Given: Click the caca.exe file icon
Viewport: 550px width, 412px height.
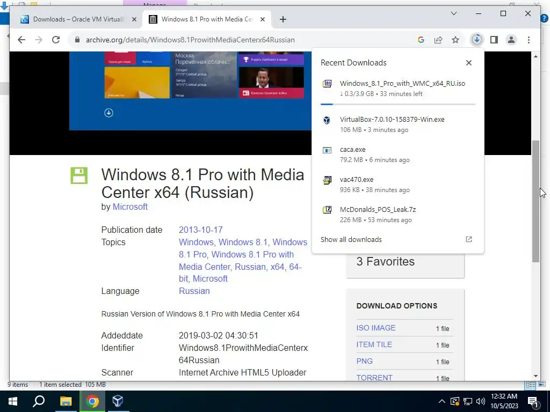Looking at the screenshot, I should (327, 150).
